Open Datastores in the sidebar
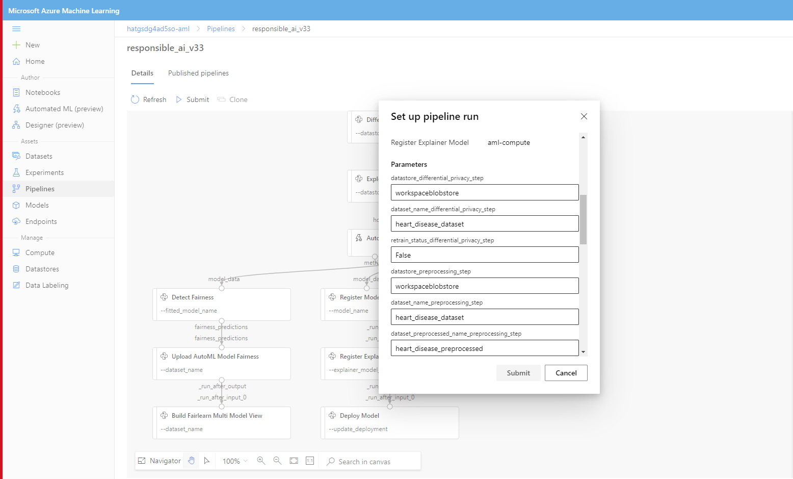Screen dimensions: 793x479 click(58, 269)
